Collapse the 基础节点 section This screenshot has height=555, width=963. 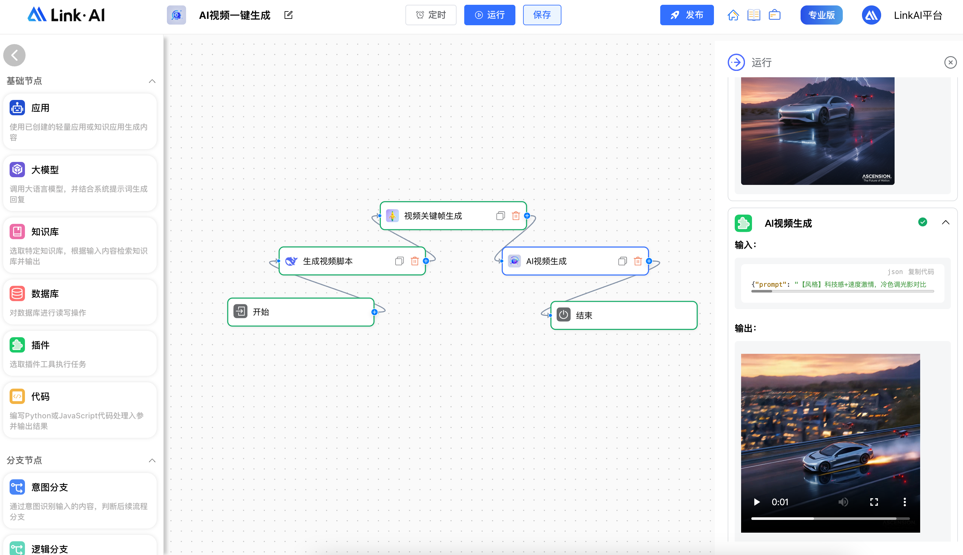[152, 81]
